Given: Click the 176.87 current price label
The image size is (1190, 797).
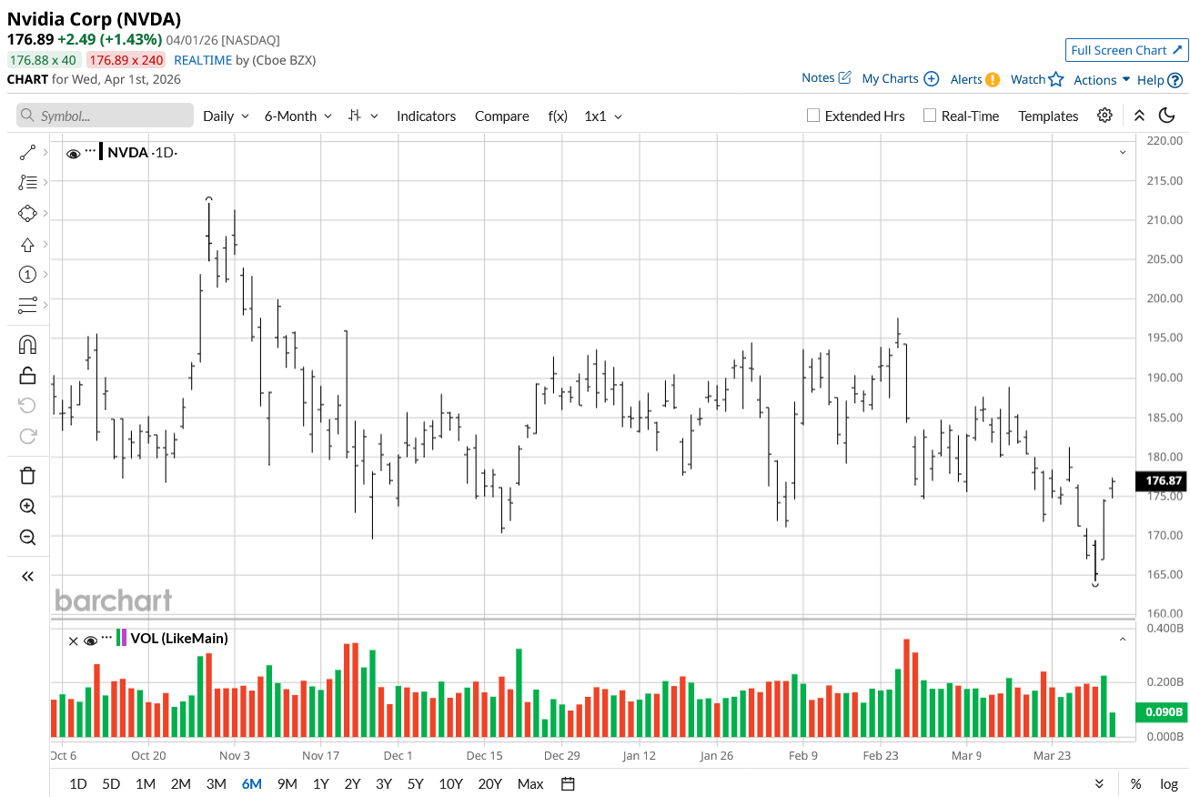Looking at the screenshot, I should coord(1161,480).
